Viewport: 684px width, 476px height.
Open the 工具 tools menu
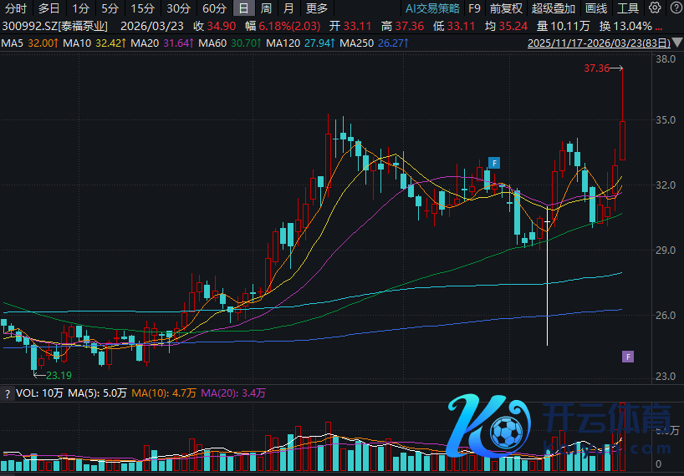[x=628, y=8]
